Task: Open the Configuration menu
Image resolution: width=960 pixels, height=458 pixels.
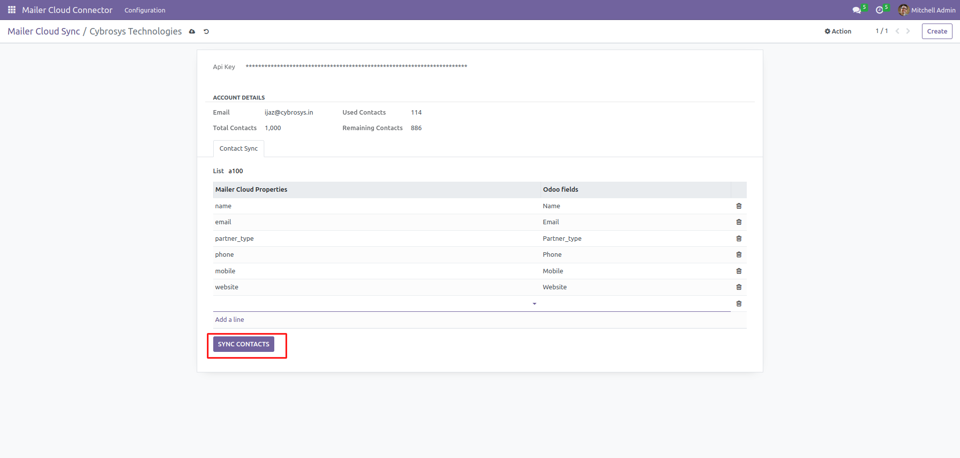Action: click(145, 10)
